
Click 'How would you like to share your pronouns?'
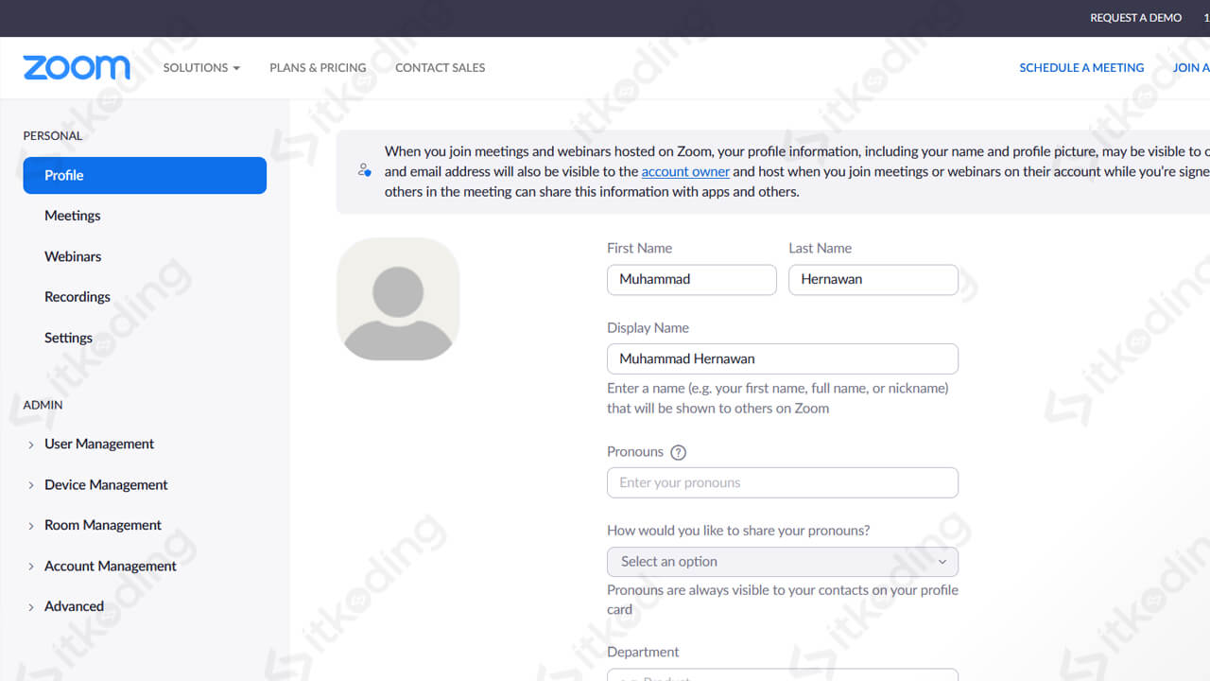[x=738, y=531]
